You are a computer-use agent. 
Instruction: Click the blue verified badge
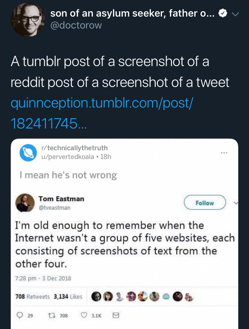tap(224, 14)
